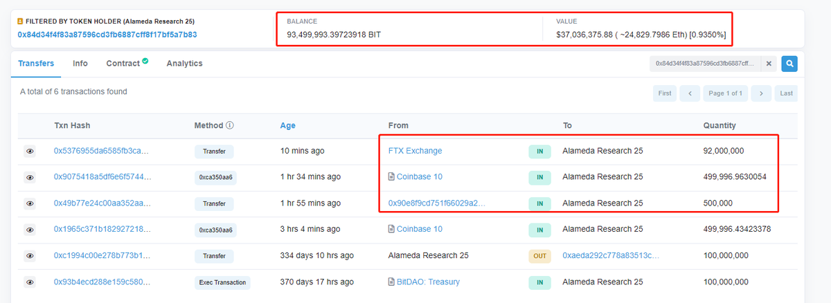Click the '10 mins ago' age cell
831x303 pixels.
[x=302, y=151]
